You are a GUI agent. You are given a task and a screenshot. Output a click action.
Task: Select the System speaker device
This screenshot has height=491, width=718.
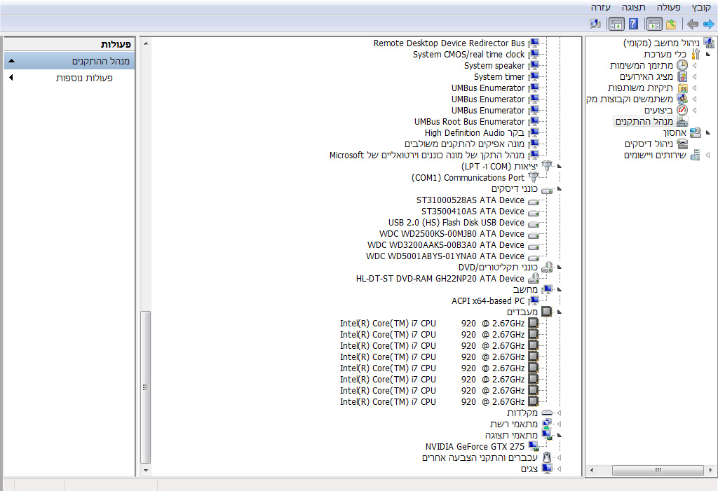tap(494, 65)
